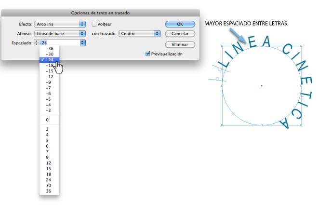319x205 pixels.
Task: Pick spacing value -6
Action: [50, 94]
